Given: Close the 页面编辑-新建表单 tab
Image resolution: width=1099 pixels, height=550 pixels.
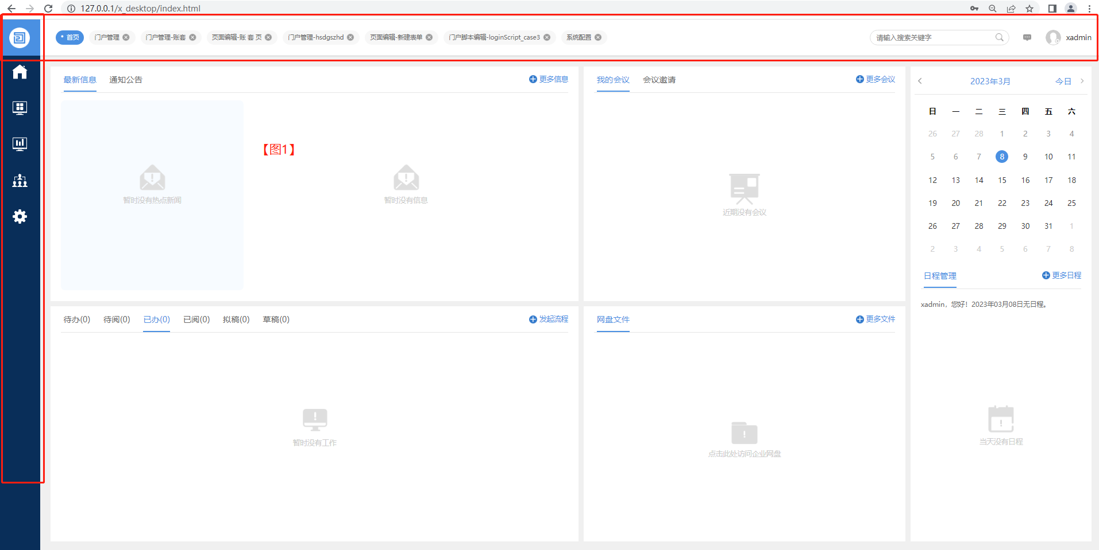Looking at the screenshot, I should tap(429, 37).
